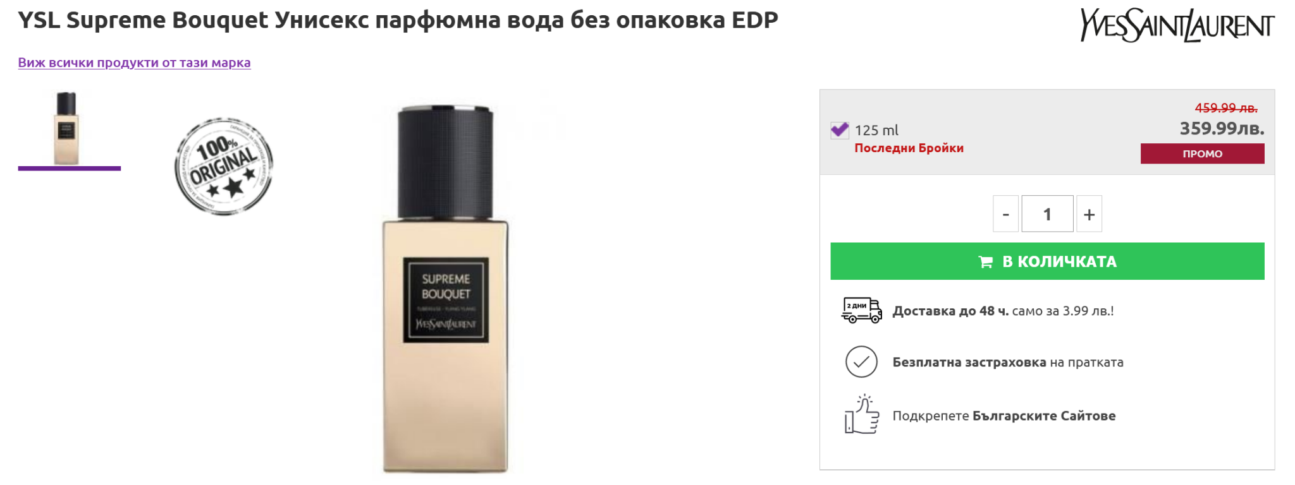The width and height of the screenshot is (1295, 485).
Task: Click the quantity input field
Action: click(x=1047, y=214)
